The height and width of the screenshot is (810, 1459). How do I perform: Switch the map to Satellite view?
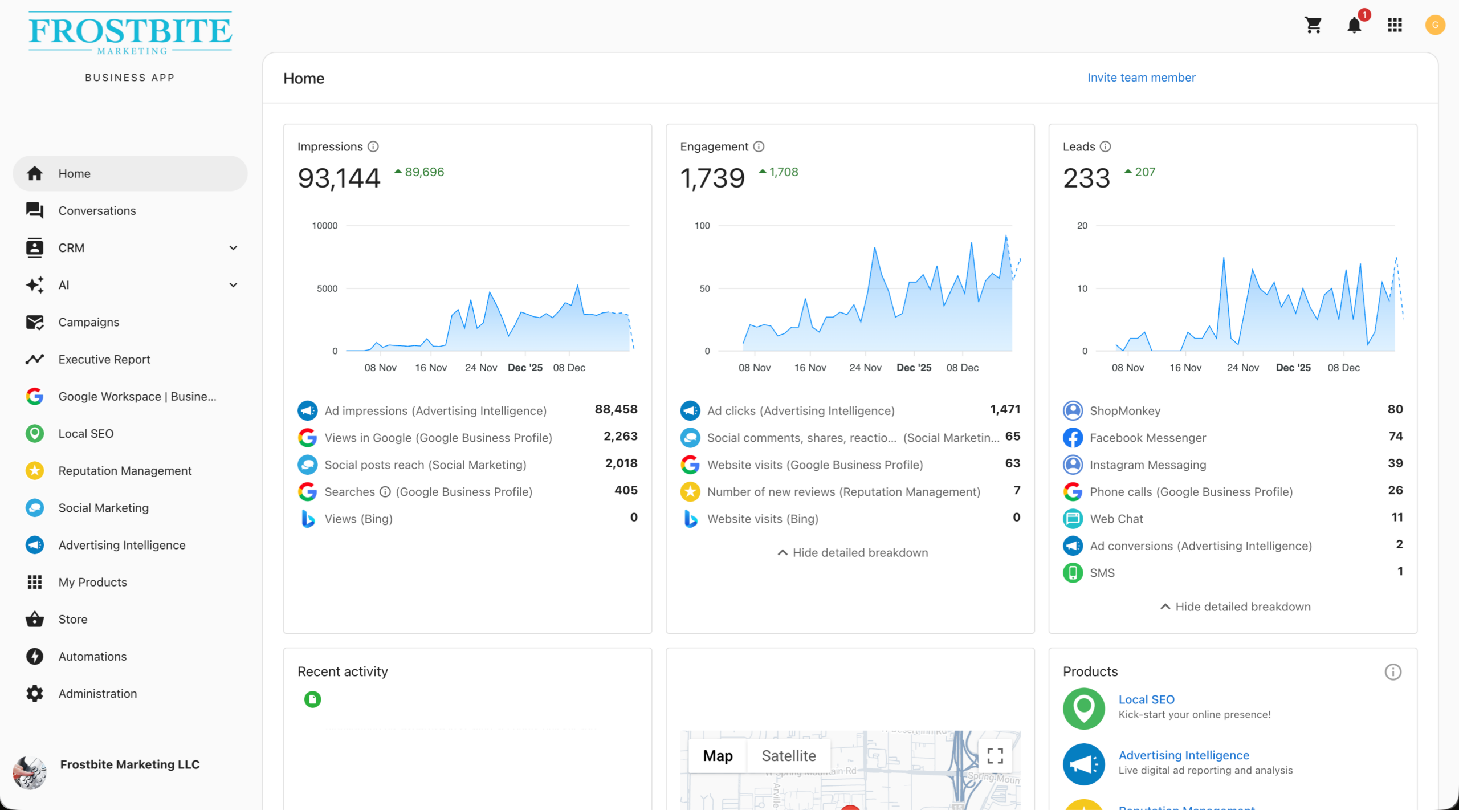pos(789,756)
